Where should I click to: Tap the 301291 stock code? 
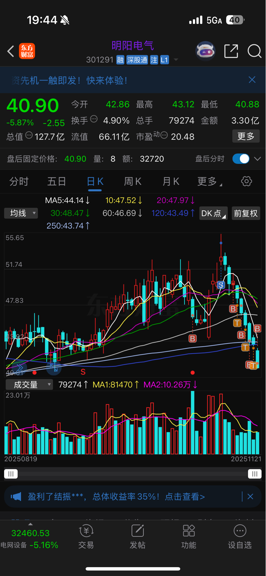(x=100, y=60)
